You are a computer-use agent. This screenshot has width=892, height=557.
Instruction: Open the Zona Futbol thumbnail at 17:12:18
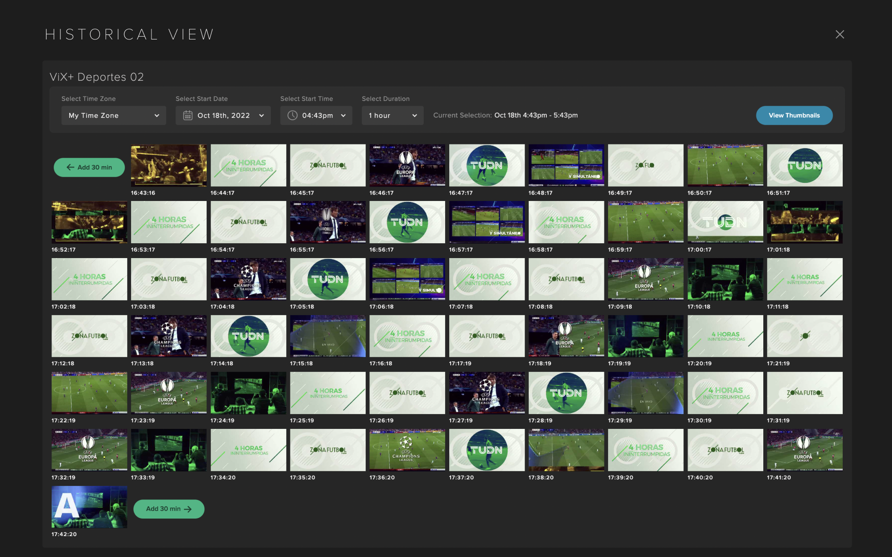coord(89,336)
